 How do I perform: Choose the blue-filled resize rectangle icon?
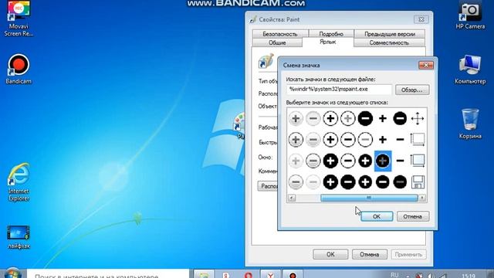point(418,161)
